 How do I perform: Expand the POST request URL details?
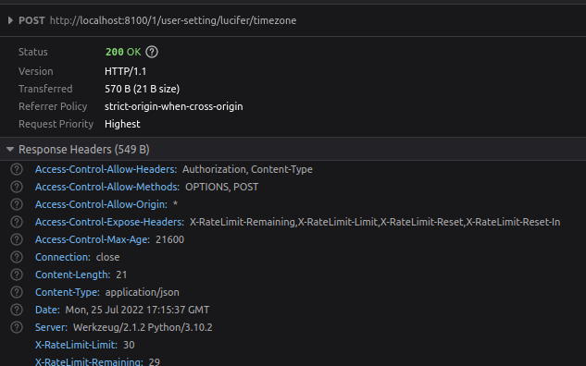pos(10,20)
